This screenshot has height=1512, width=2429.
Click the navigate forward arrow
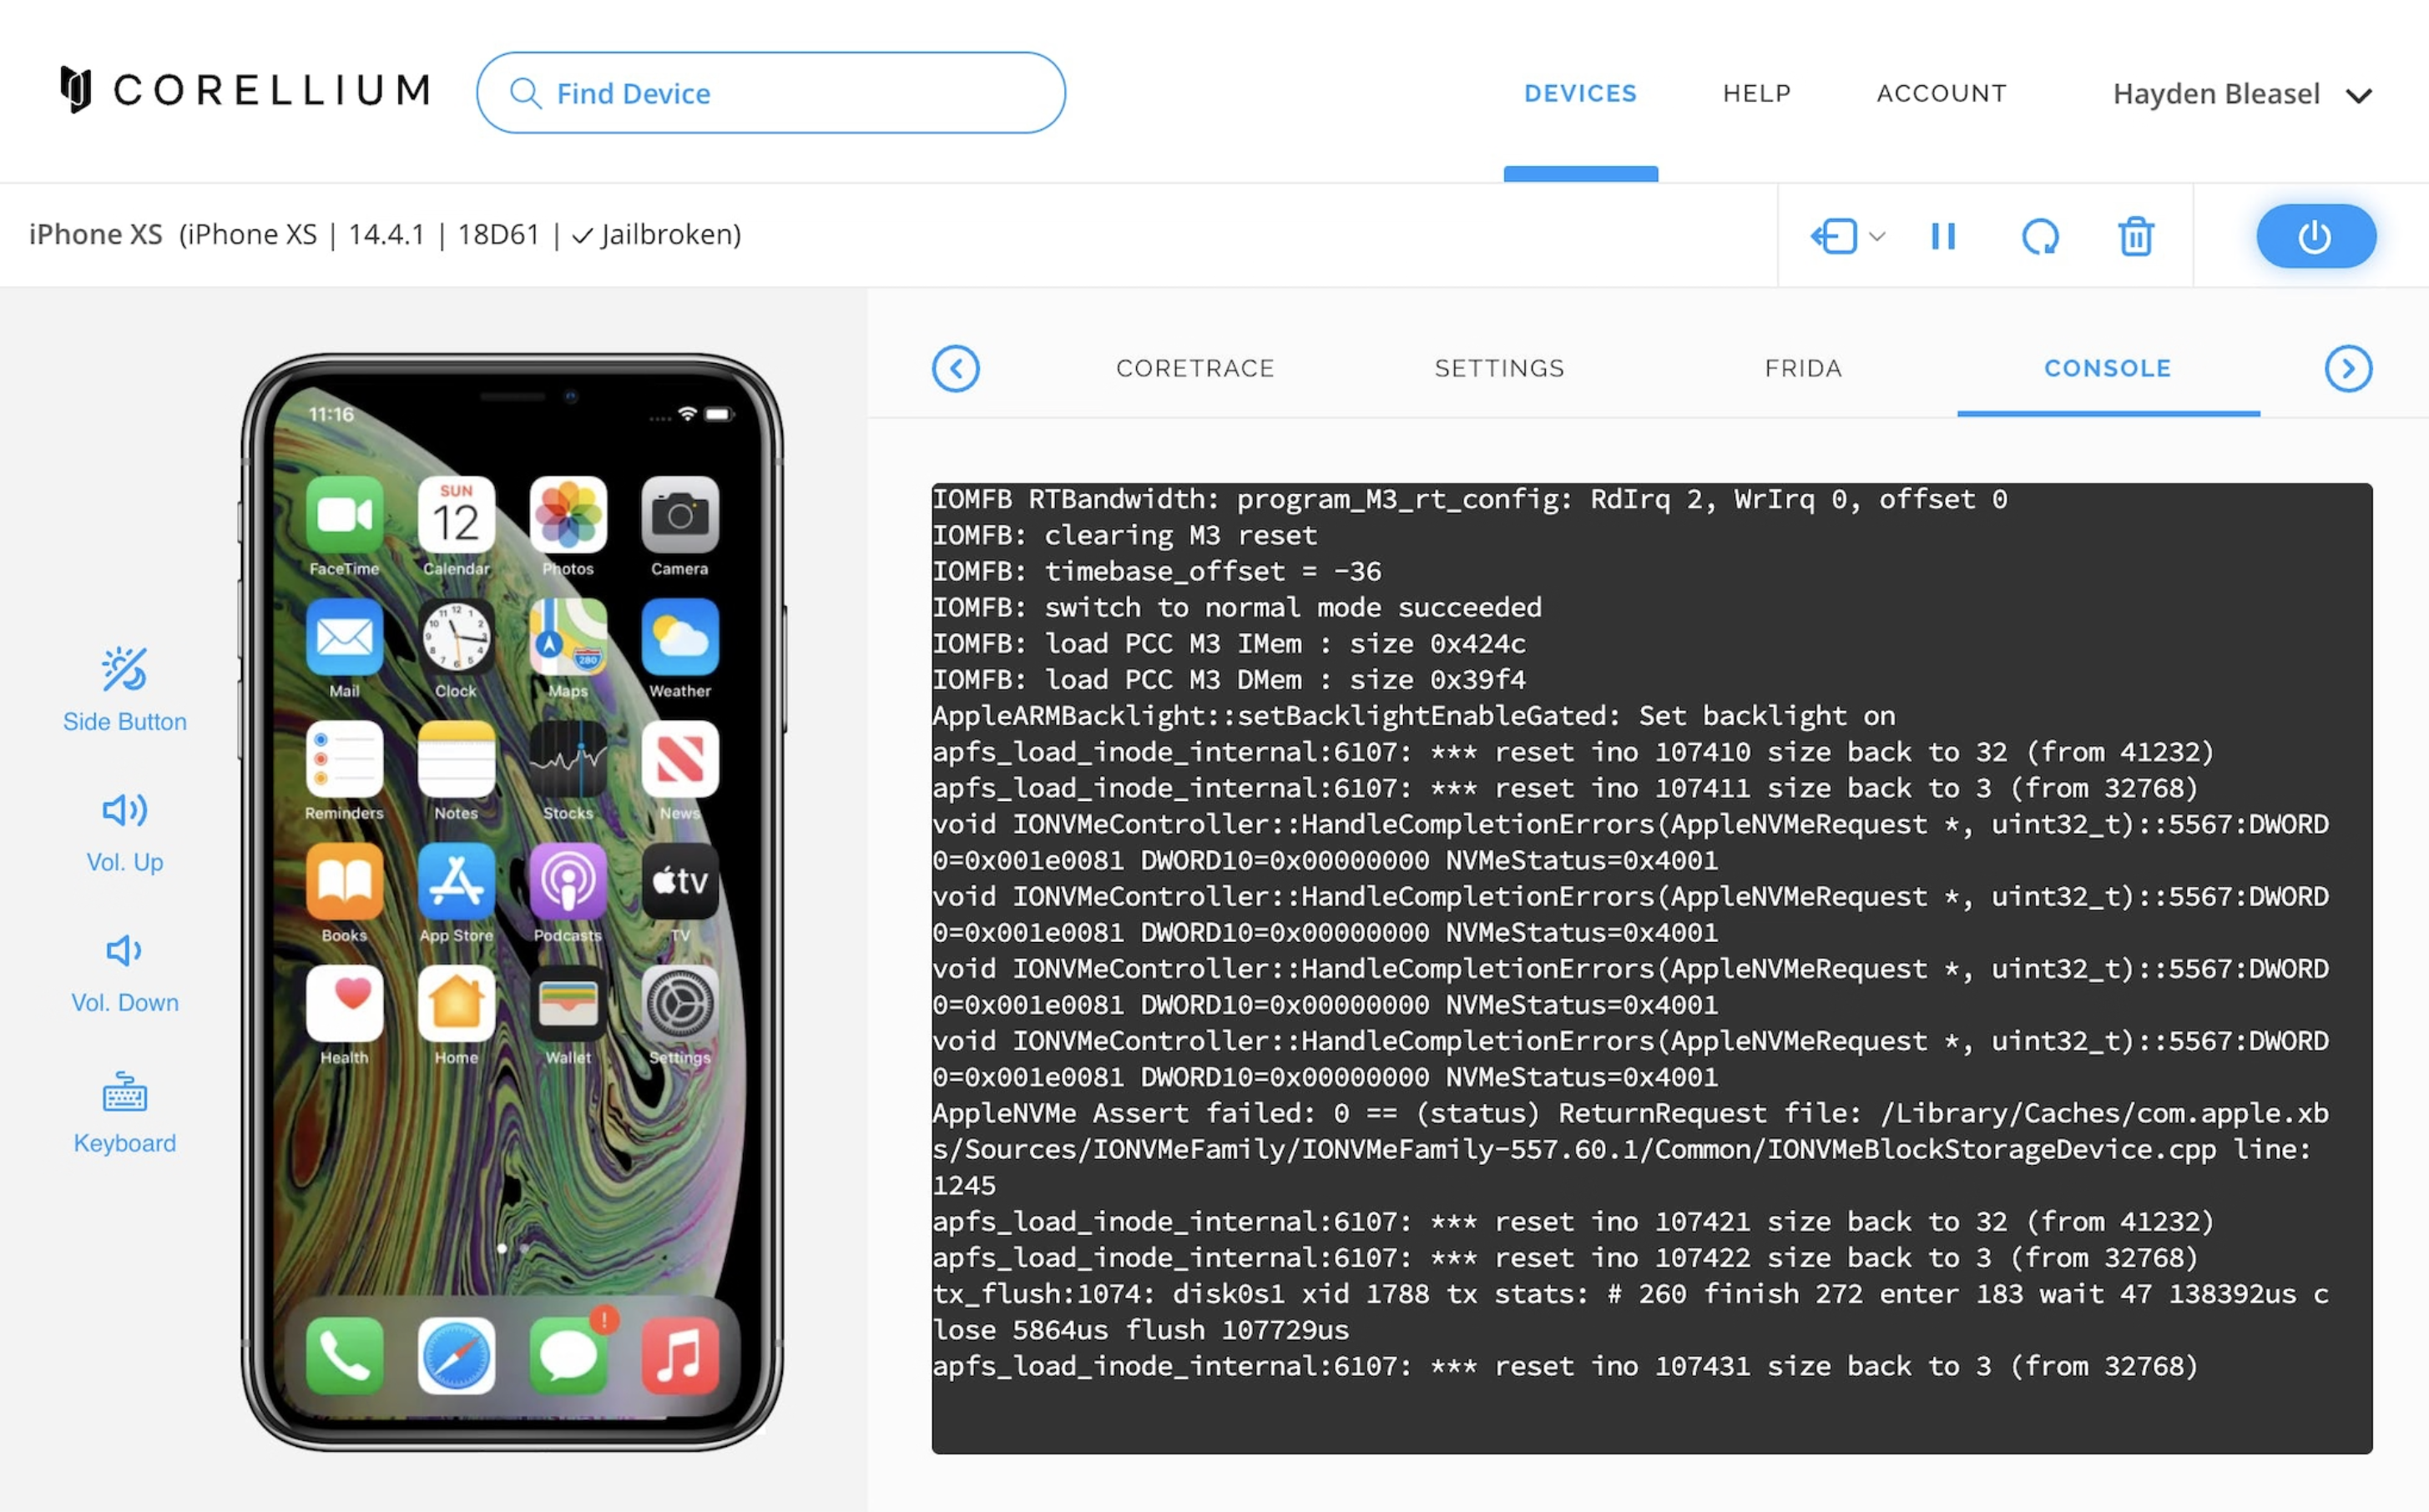coord(2349,367)
